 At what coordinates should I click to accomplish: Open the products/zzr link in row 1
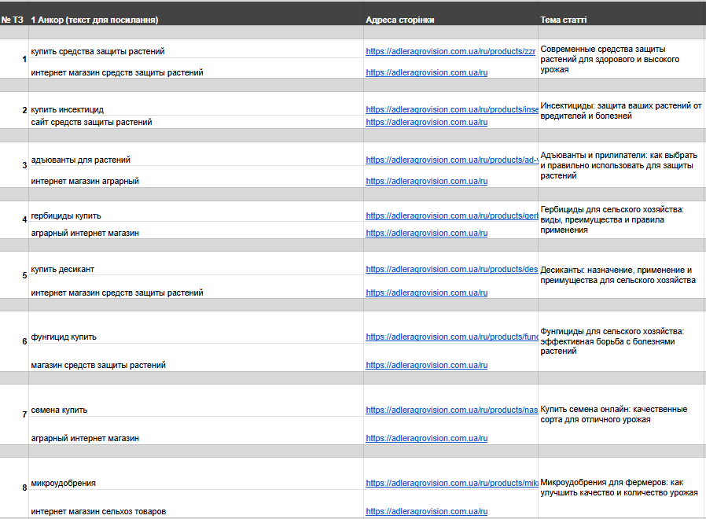450,52
